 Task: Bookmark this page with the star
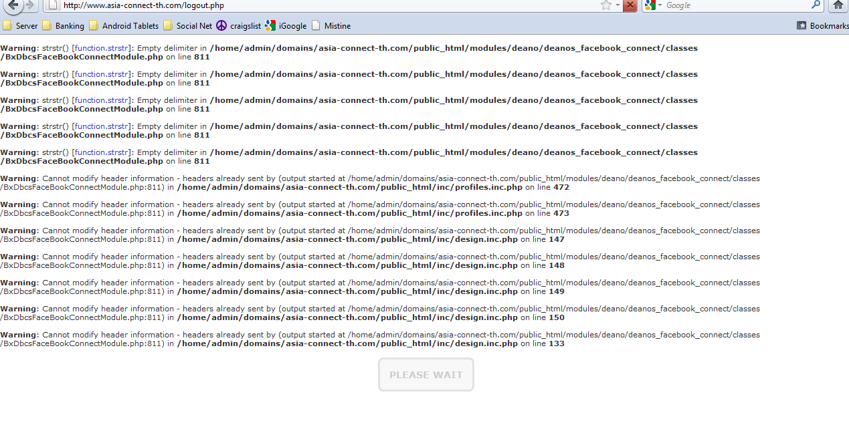[x=606, y=5]
